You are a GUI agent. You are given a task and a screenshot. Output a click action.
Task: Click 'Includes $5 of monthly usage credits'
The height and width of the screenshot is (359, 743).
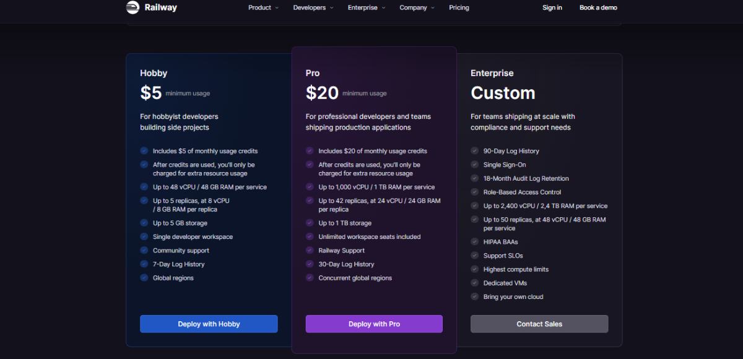click(x=206, y=151)
